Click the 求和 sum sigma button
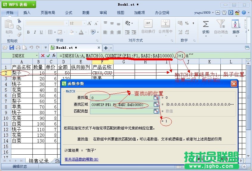Image resolution: width=252 pixels, height=171 pixels. coord(206,28)
